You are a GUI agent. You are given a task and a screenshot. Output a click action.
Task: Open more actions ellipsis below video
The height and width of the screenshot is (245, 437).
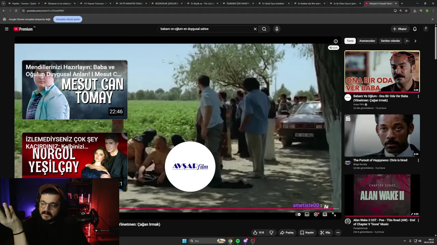pos(338,233)
